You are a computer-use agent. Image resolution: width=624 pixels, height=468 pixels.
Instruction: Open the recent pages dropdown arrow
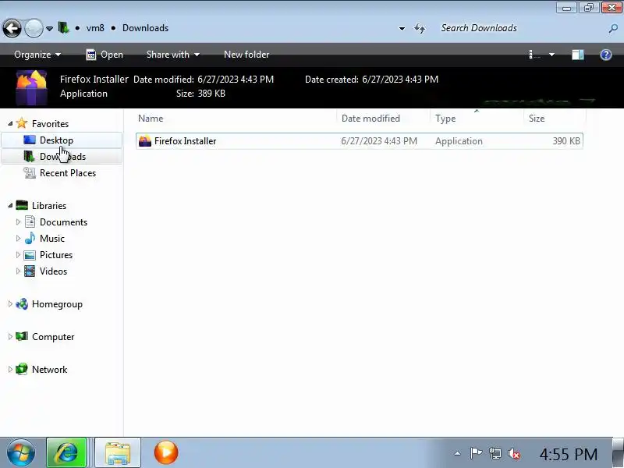click(49, 29)
